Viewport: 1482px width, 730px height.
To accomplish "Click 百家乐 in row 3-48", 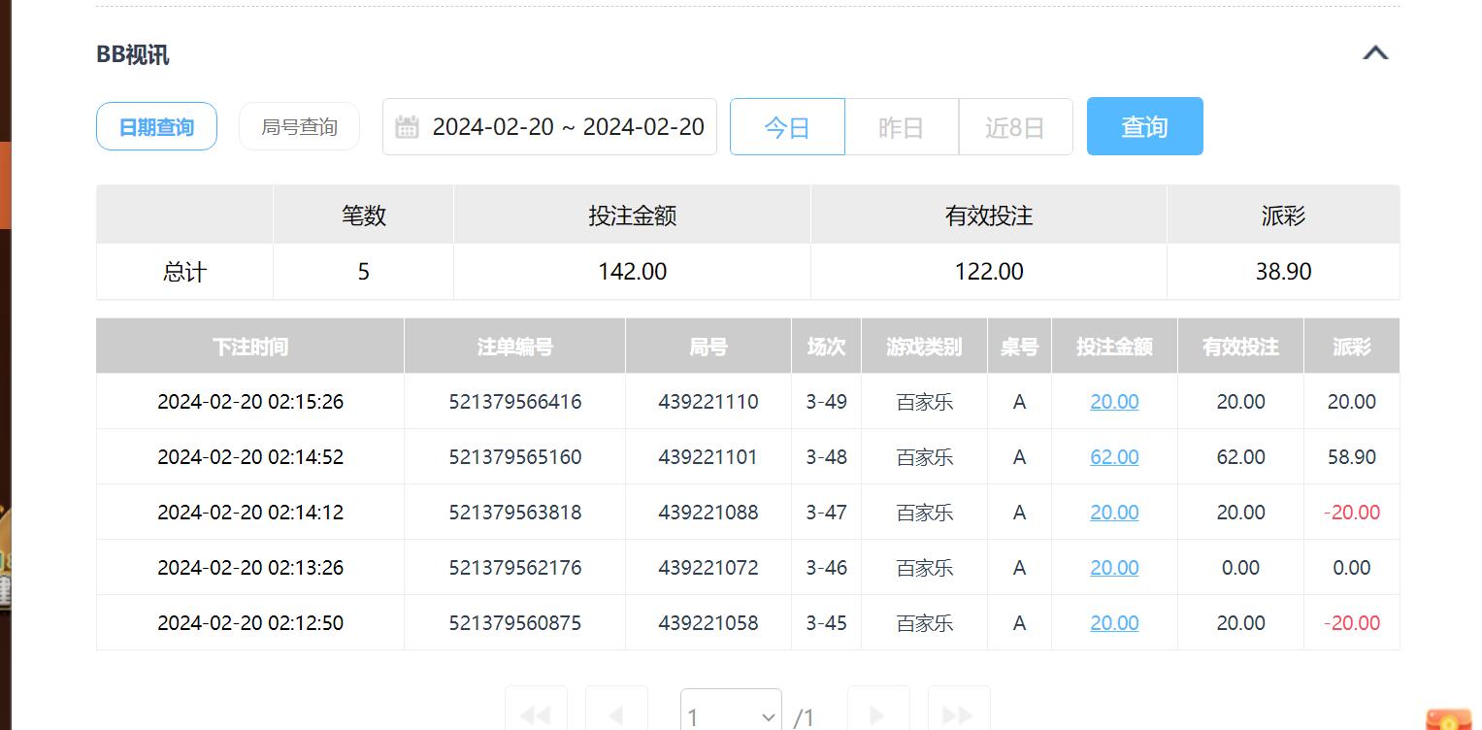I will [924, 456].
